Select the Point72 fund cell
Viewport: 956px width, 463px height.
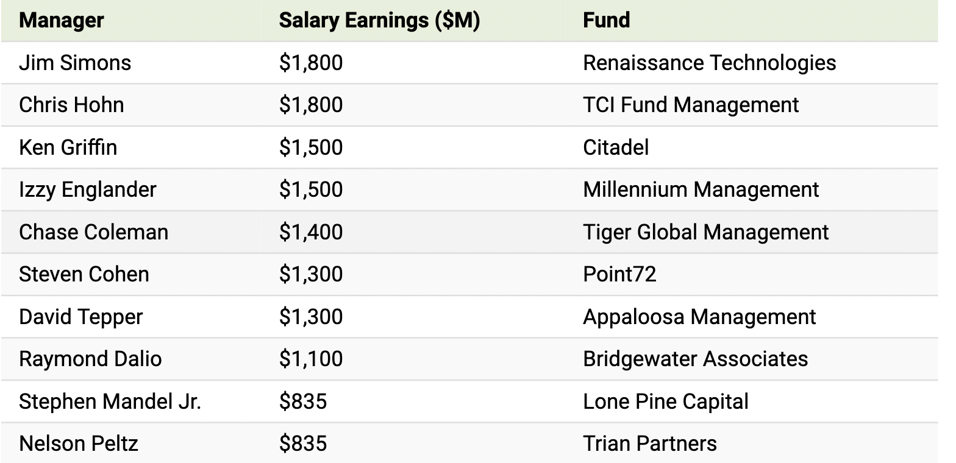point(619,274)
